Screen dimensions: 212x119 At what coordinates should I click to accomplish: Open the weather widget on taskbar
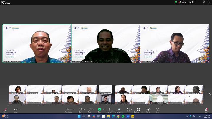tap(5, 116)
